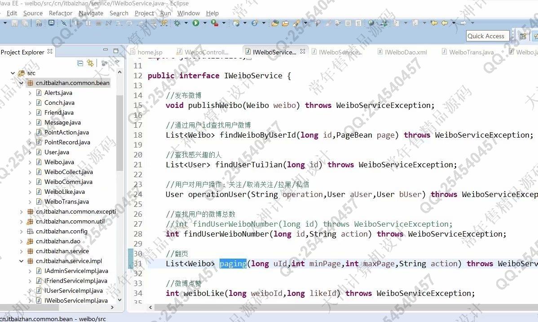Expand cn.itbaizhan.dao package
Viewport: 538px width, 322px height.
click(x=21, y=241)
